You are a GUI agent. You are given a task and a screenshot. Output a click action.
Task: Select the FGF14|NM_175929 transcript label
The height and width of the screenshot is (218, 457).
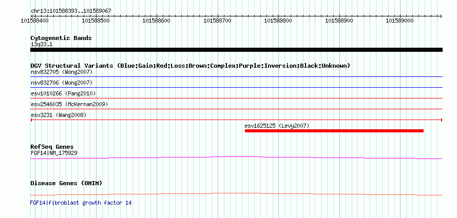pos(54,153)
